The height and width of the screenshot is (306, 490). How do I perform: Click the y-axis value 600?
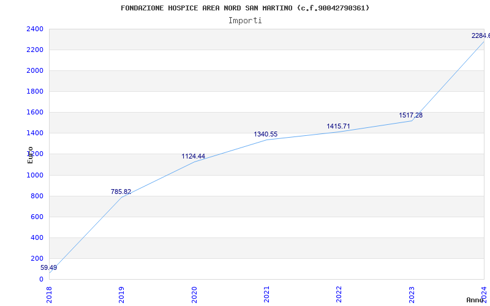tap(37, 217)
